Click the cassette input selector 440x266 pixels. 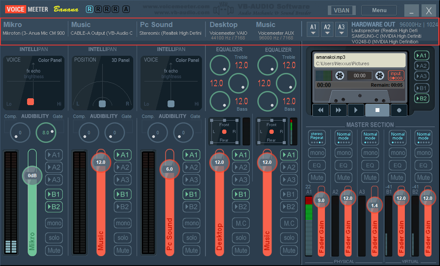(x=396, y=76)
